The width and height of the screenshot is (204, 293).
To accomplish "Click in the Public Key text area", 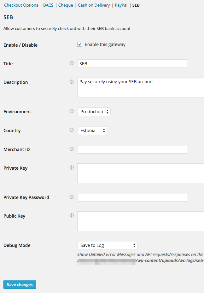I will (x=139, y=221).
